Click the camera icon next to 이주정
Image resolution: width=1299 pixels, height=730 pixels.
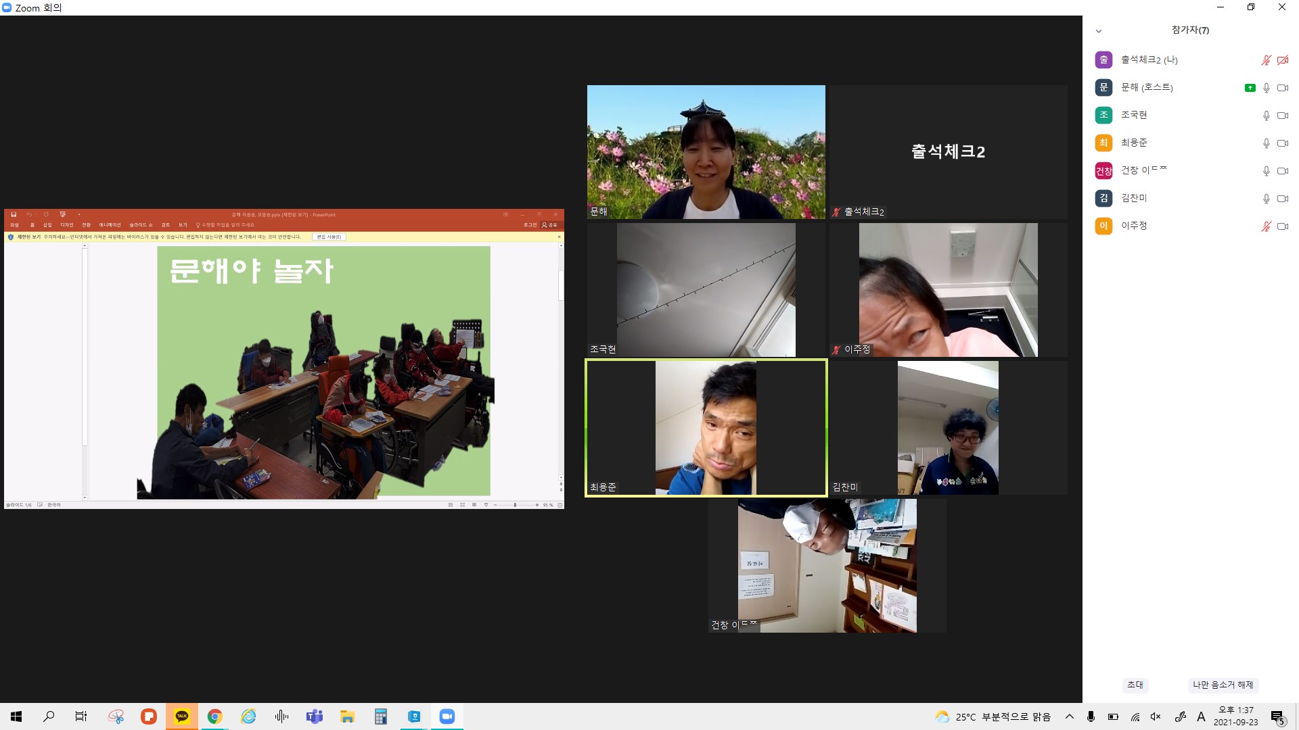click(1282, 226)
